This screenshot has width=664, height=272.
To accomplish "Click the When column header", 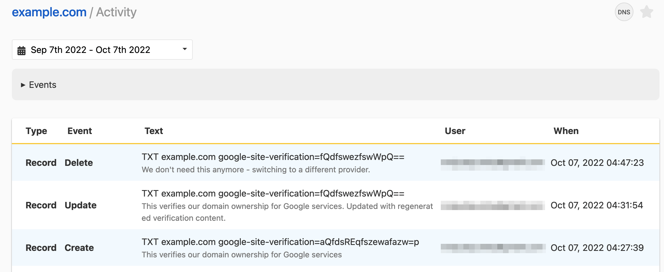I will point(566,131).
